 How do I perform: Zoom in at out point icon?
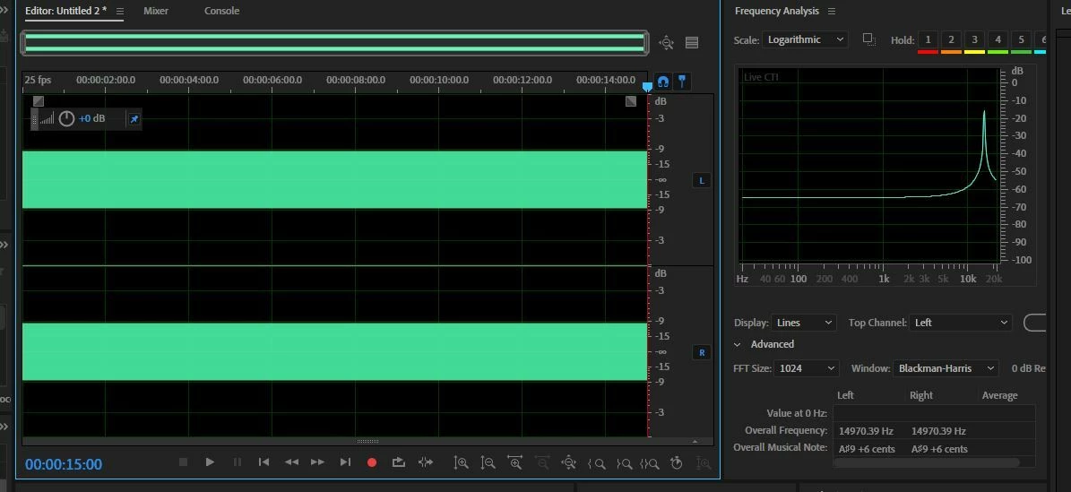tap(624, 463)
